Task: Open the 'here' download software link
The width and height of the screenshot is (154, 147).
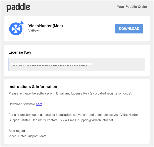Action: (39, 104)
